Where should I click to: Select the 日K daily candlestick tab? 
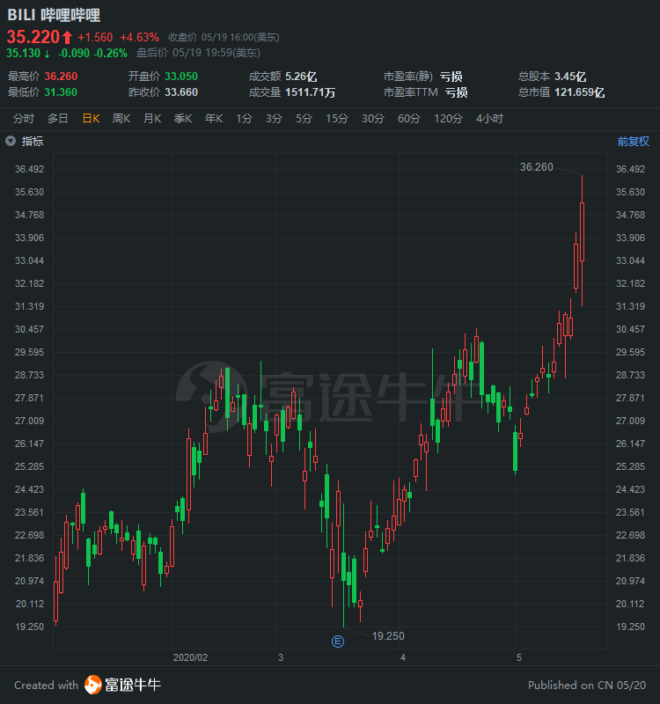91,119
